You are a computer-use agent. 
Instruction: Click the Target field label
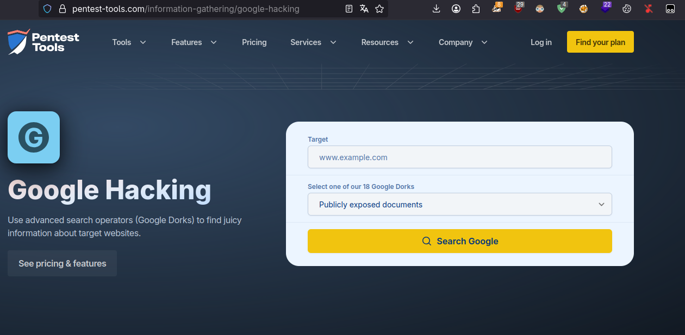[x=318, y=140]
